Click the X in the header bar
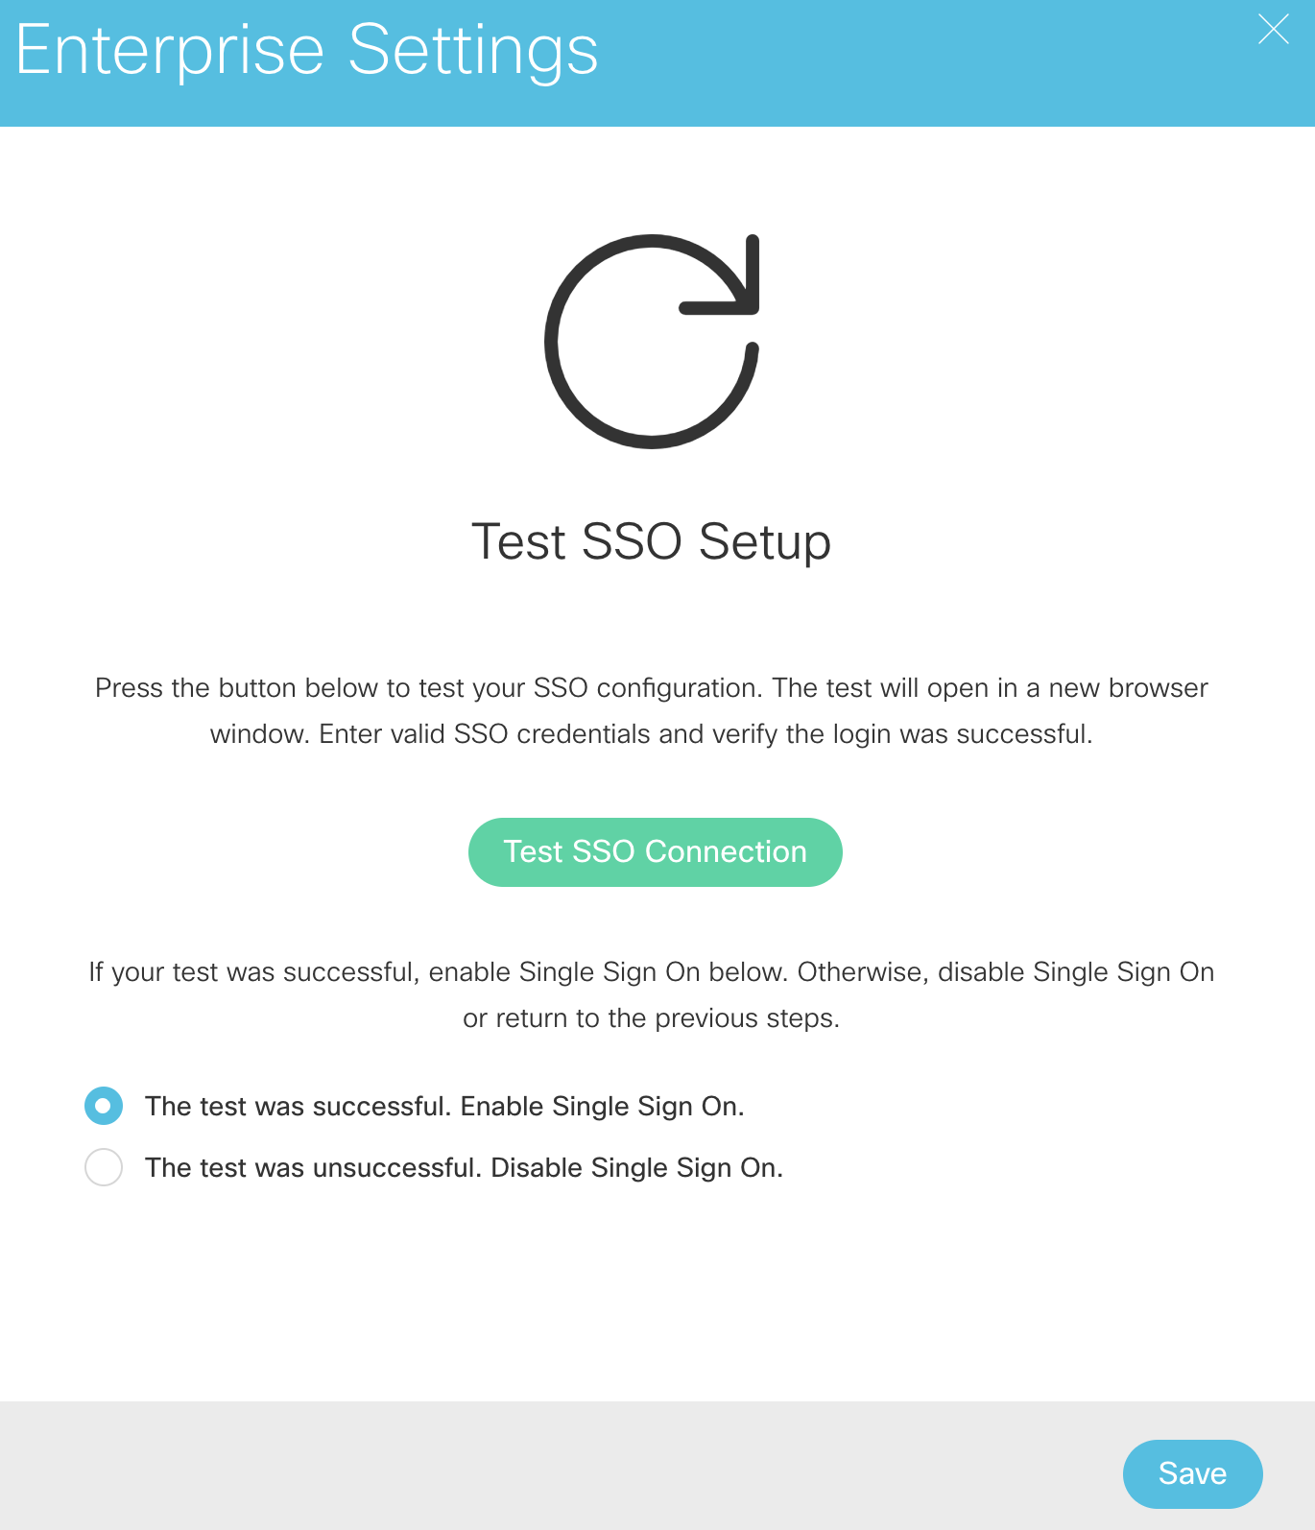 pyautogui.click(x=1274, y=30)
